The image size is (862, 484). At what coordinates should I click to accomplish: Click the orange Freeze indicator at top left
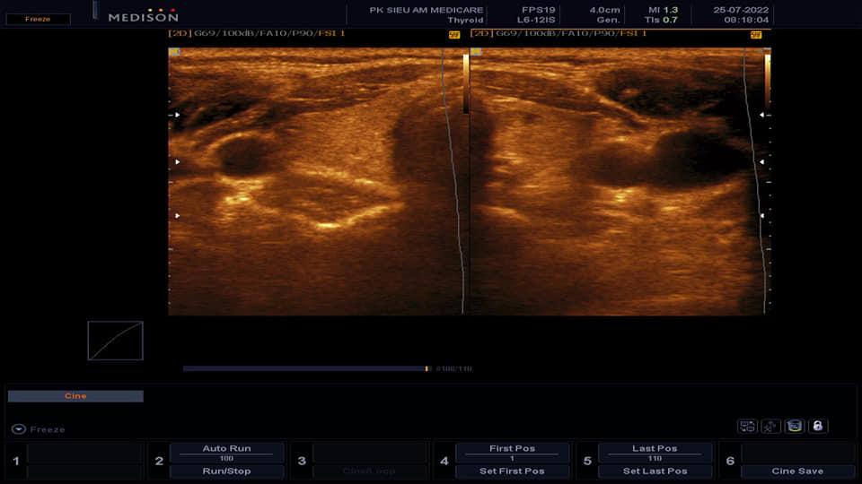pyautogui.click(x=38, y=19)
